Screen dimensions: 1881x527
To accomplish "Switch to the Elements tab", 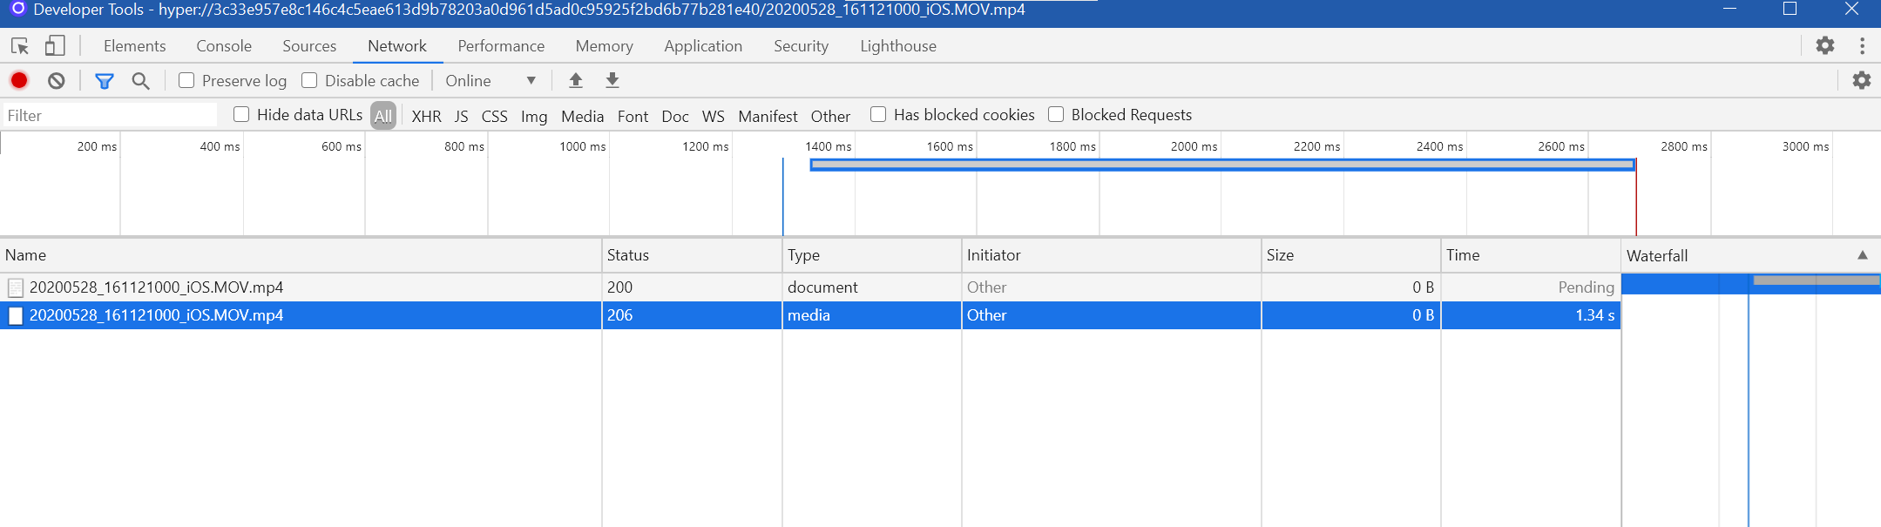I will (x=134, y=46).
